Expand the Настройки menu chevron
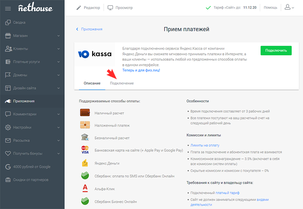This screenshot has height=209, width=303. click(59, 127)
